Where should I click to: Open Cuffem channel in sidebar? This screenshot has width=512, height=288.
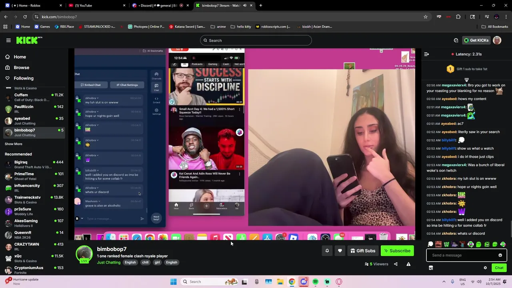coord(34,97)
